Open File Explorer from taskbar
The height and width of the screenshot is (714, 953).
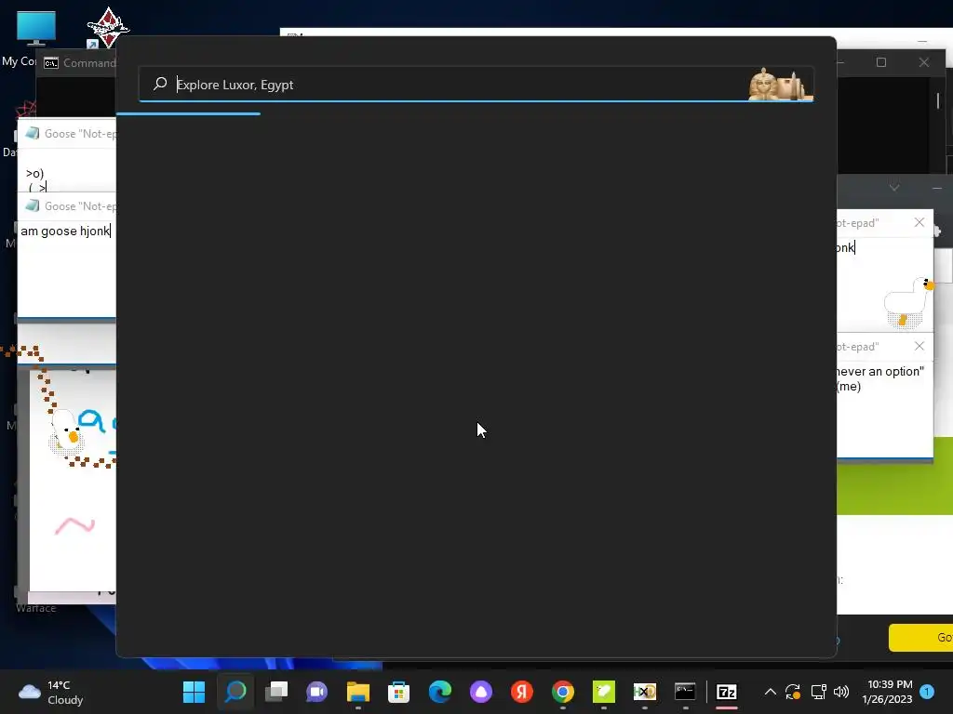click(x=358, y=692)
